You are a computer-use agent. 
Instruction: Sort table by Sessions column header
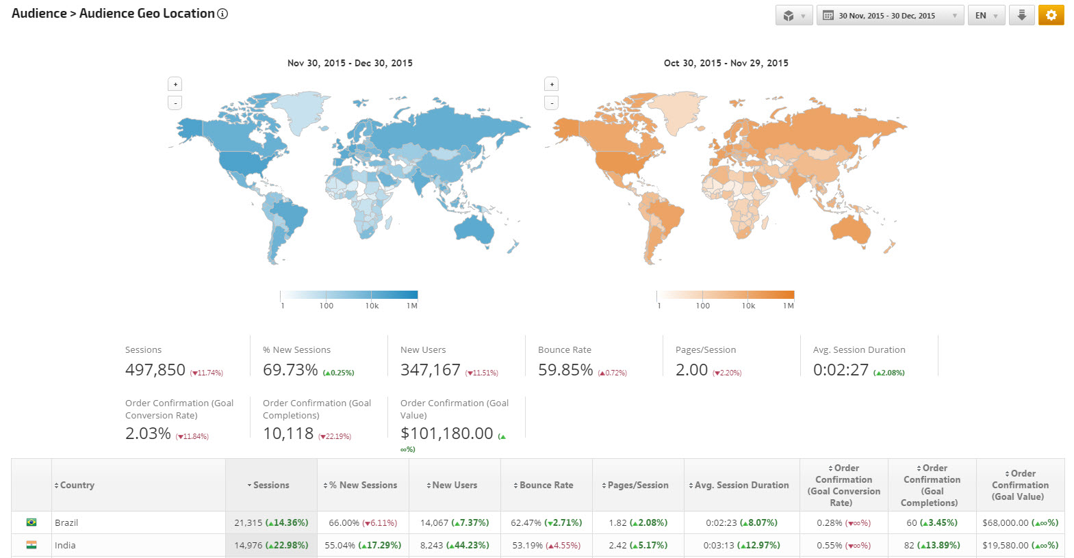[x=270, y=485]
